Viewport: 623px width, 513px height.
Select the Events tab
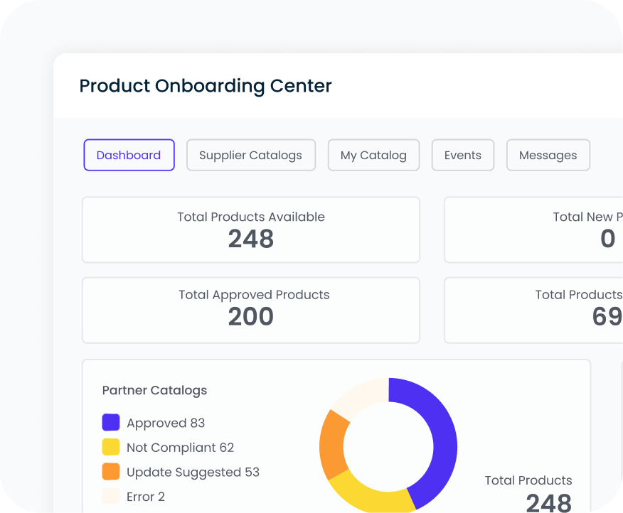(462, 155)
